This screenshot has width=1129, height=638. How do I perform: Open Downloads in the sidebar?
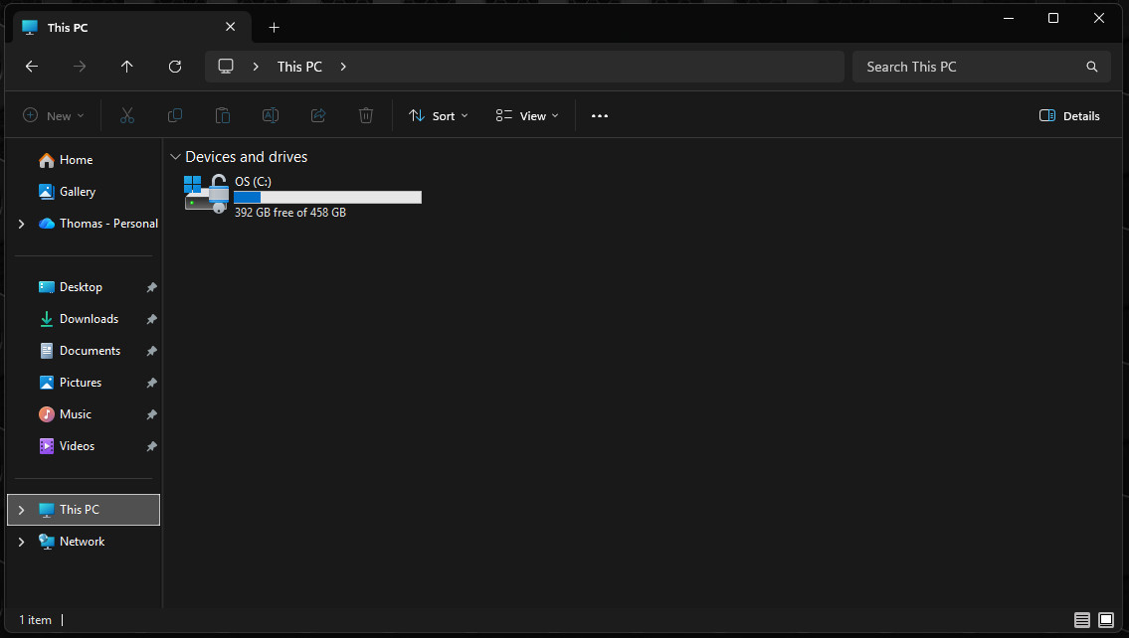[x=89, y=319]
